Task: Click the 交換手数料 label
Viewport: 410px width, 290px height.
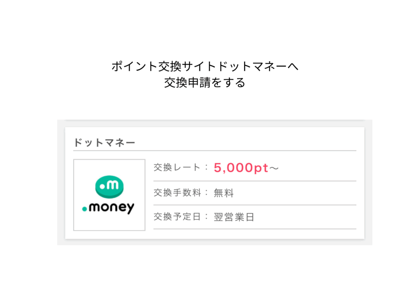Action: 177,193
